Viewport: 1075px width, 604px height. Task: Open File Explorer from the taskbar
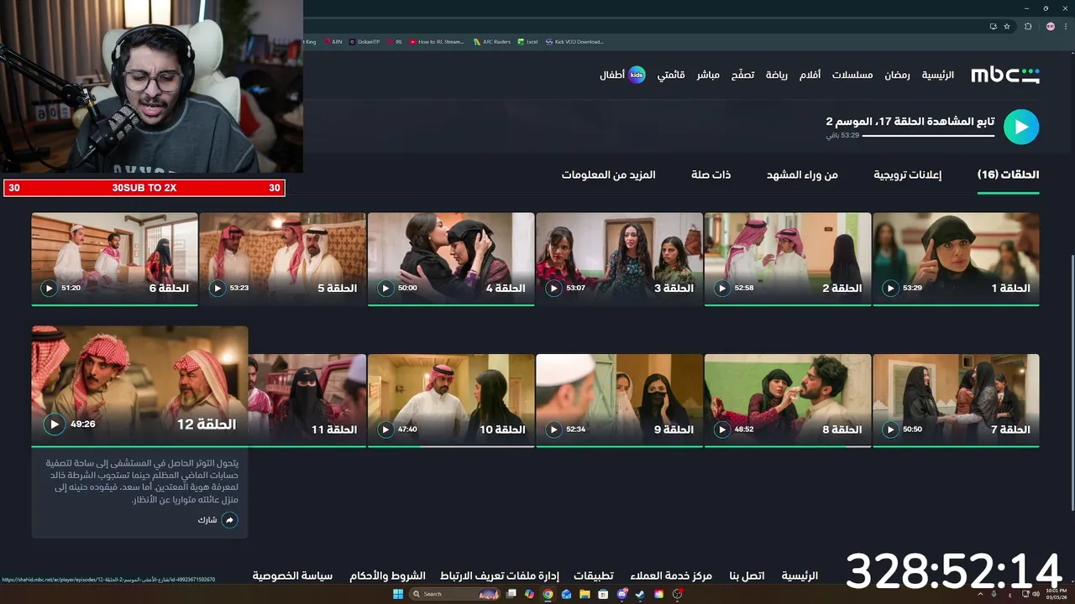(585, 594)
